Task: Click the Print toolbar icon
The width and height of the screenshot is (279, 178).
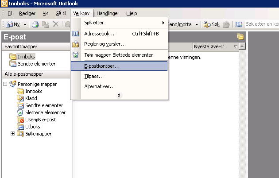Action: tap(35, 24)
